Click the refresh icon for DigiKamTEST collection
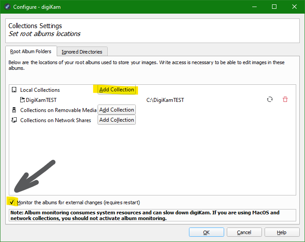 click(270, 100)
